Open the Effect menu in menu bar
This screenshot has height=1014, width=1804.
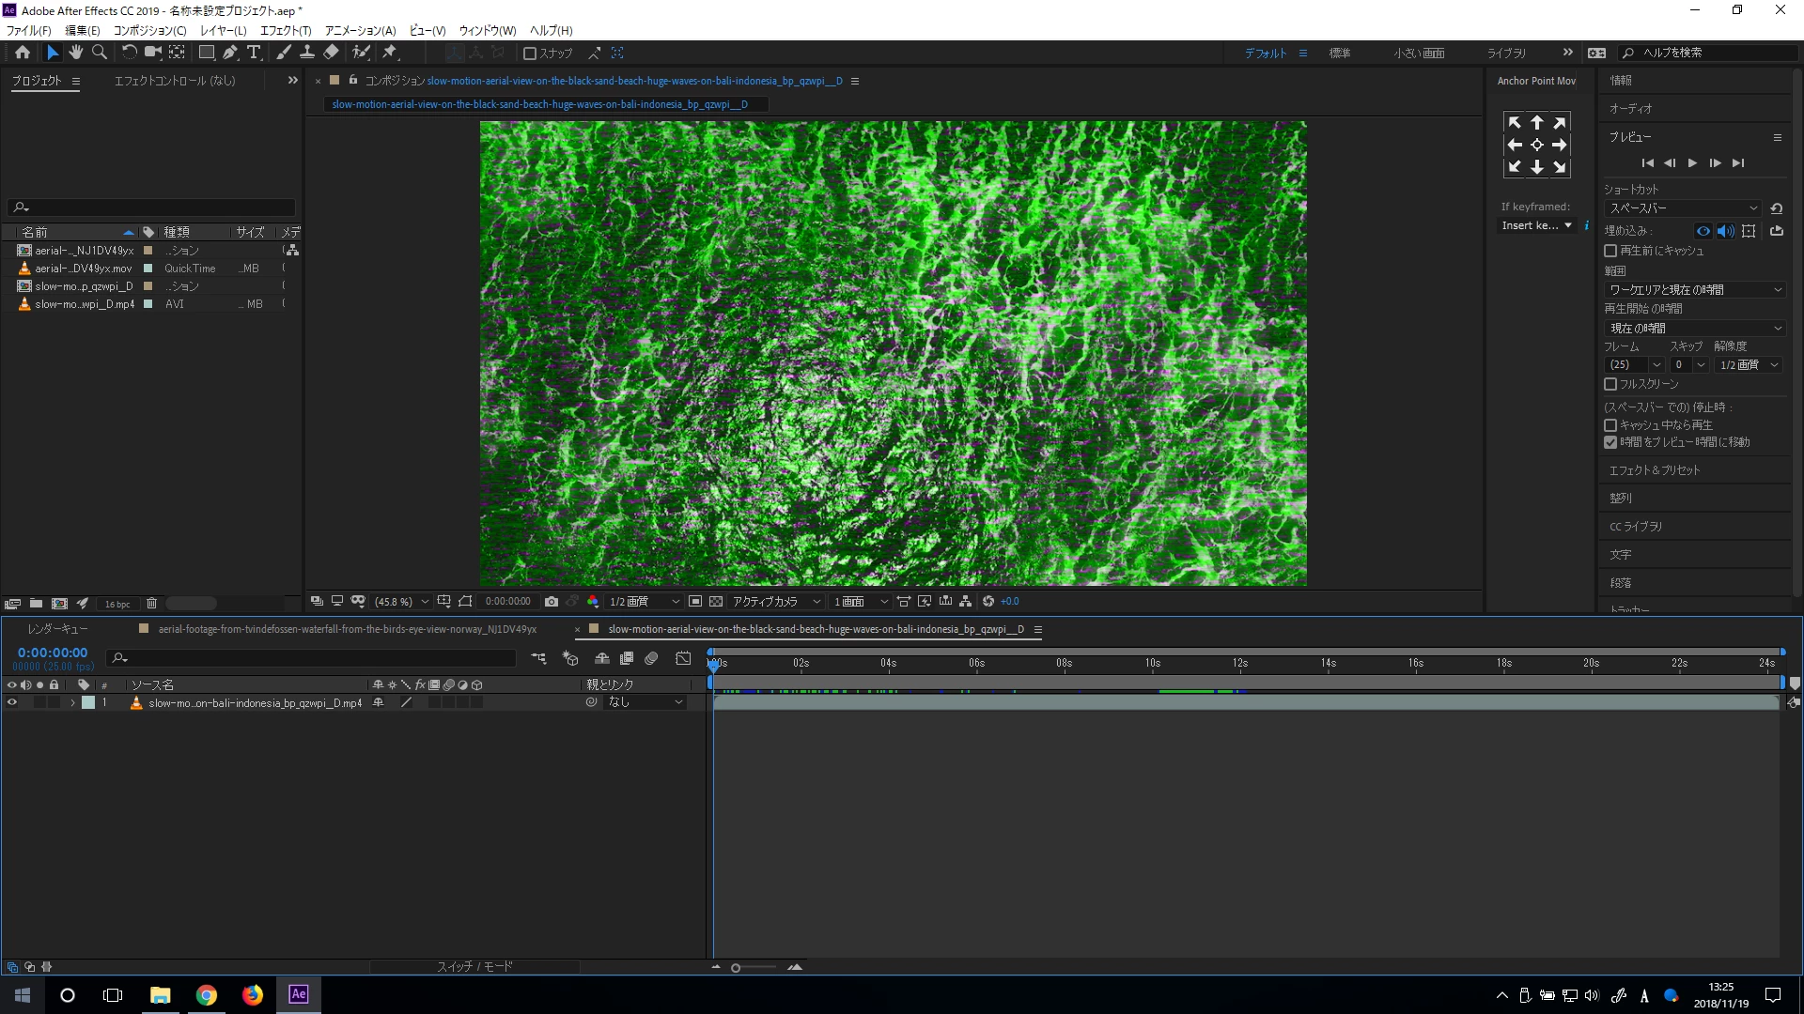285,30
